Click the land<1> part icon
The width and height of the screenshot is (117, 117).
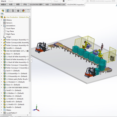5,71
